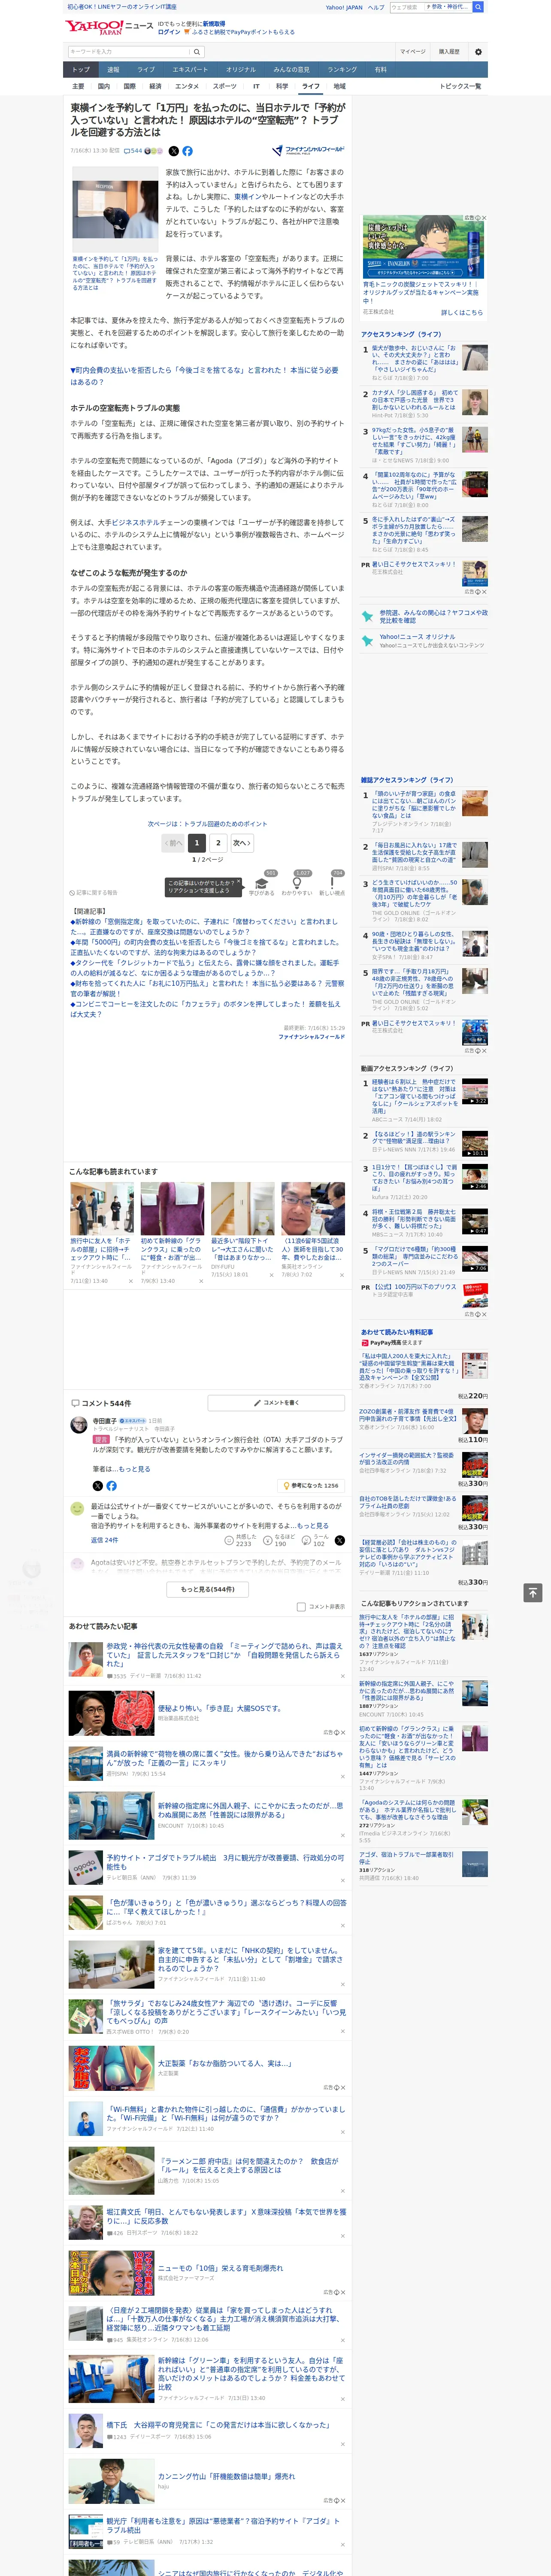Click the ログイン link in the header
Screen dimensions: 551x2576
(x=169, y=32)
